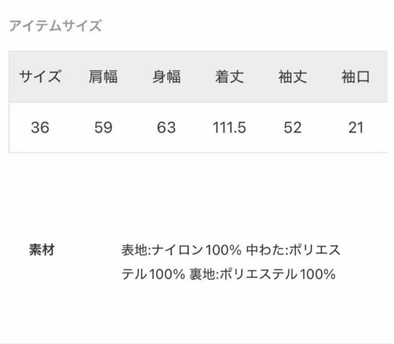Select the 袖丈 column header
The image size is (394, 344).
click(x=293, y=77)
